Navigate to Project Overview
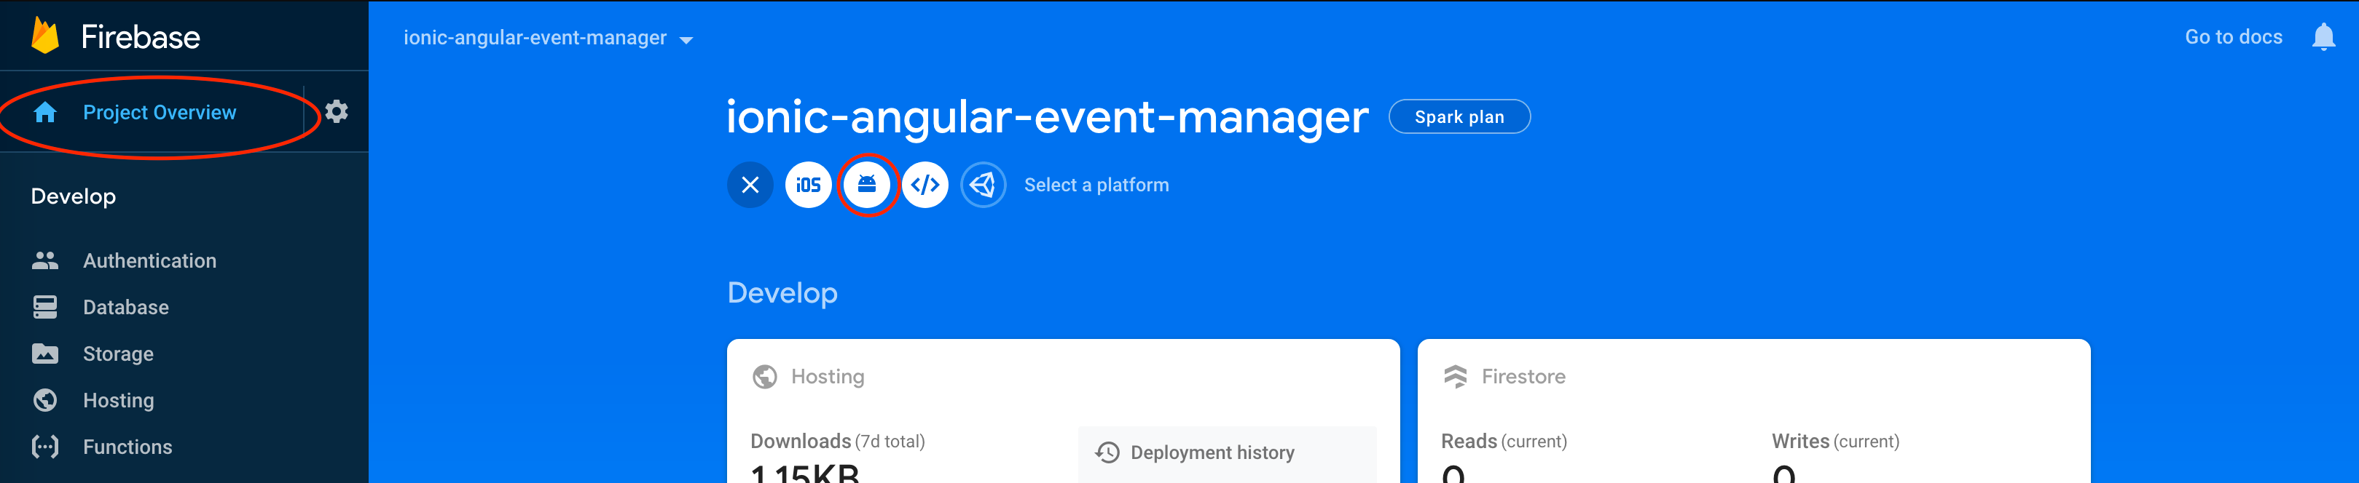 coord(160,111)
